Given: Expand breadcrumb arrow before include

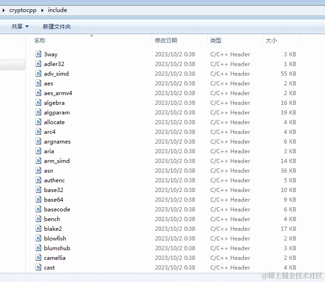Looking at the screenshot, I should tap(42, 10).
